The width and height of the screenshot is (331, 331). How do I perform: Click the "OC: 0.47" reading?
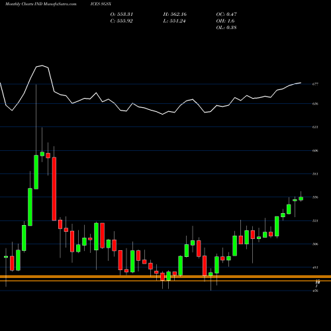click(x=226, y=15)
